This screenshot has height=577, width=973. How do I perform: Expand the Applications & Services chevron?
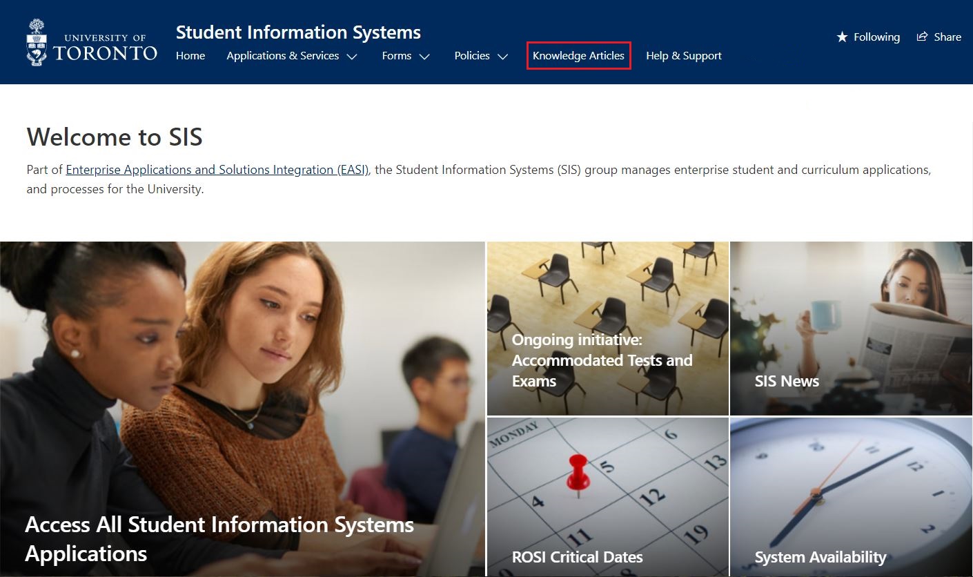(352, 57)
